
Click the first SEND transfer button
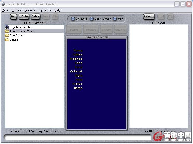tap(91, 29)
